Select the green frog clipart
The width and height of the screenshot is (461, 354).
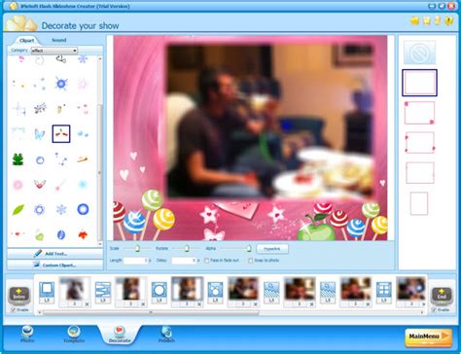(x=18, y=159)
